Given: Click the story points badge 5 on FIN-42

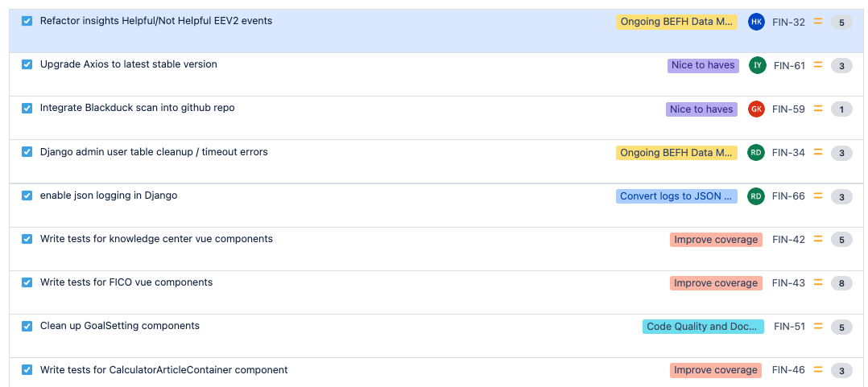Looking at the screenshot, I should [841, 241].
